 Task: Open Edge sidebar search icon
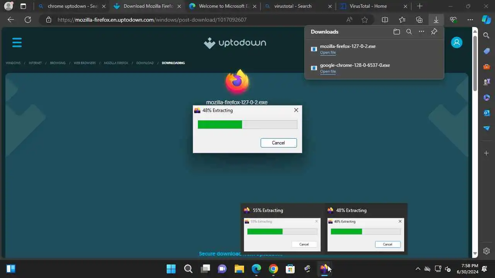coord(486,36)
